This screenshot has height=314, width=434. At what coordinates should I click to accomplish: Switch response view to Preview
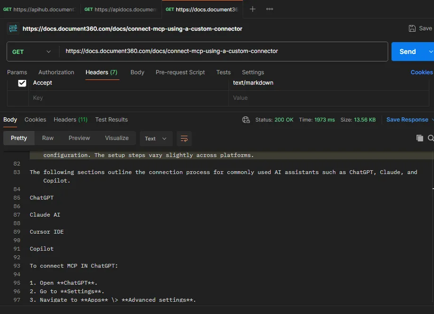[x=79, y=138]
